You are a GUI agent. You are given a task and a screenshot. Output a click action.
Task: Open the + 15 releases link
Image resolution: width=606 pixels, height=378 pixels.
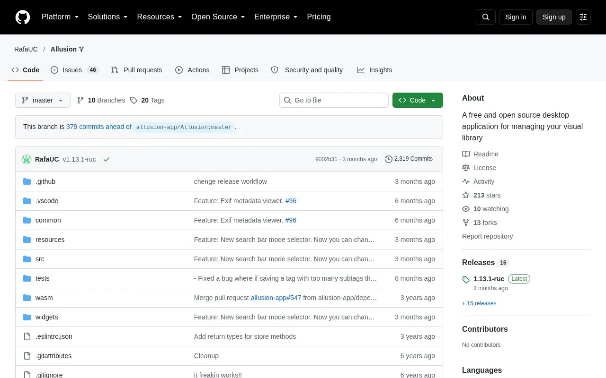pos(479,303)
